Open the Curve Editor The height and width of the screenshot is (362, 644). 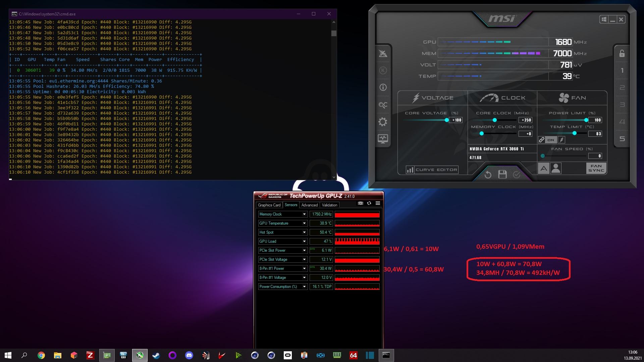[x=432, y=170]
